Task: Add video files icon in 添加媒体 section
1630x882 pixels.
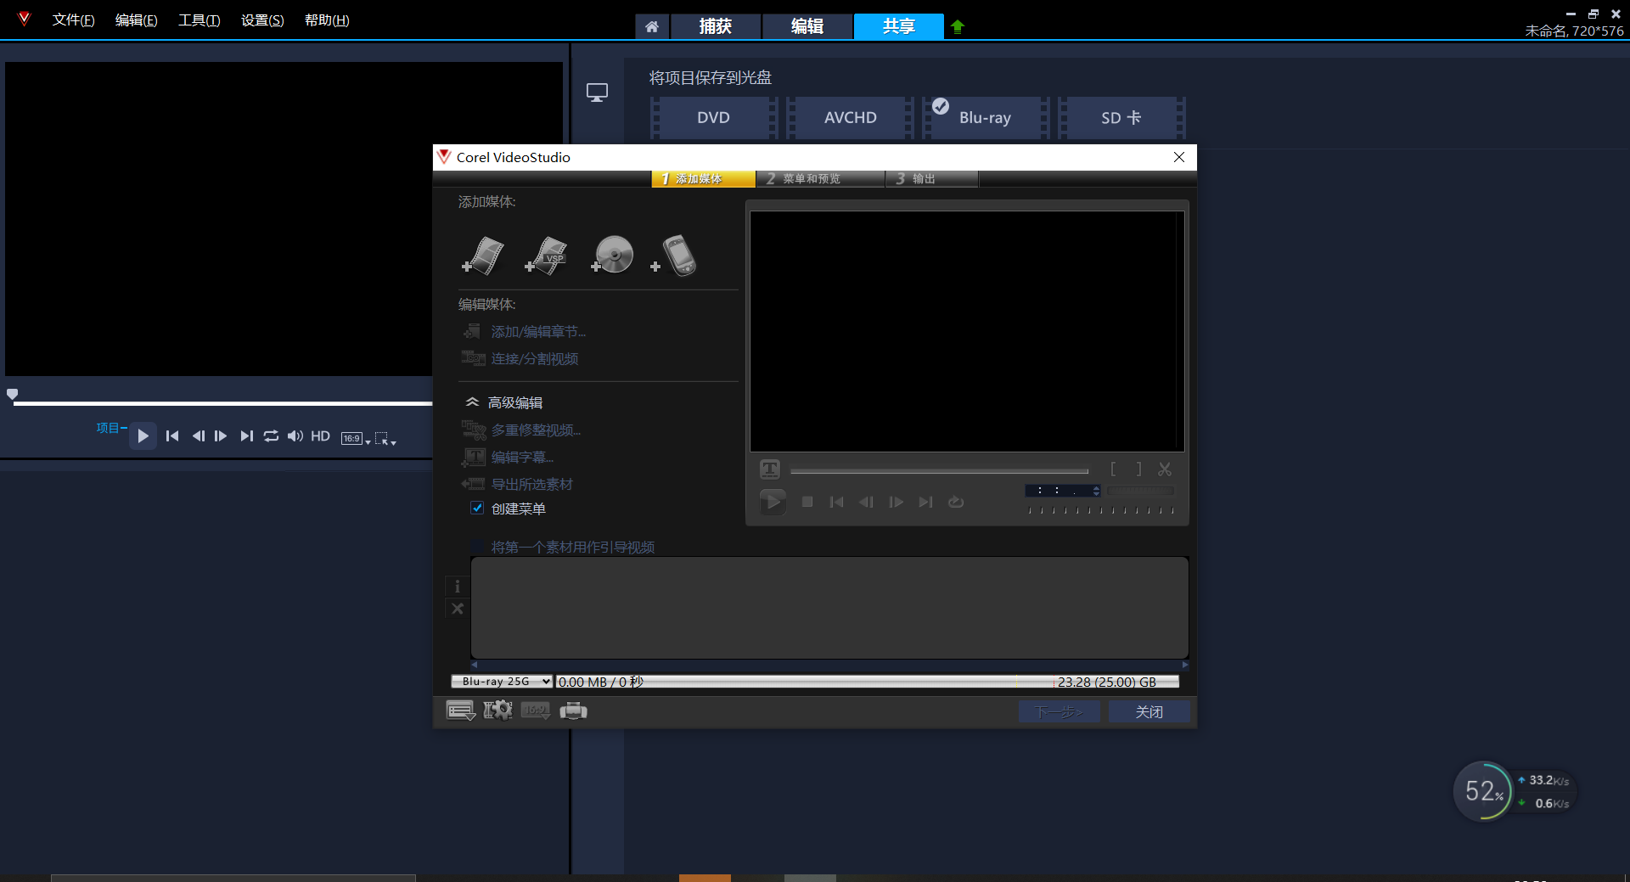Action: (483, 256)
